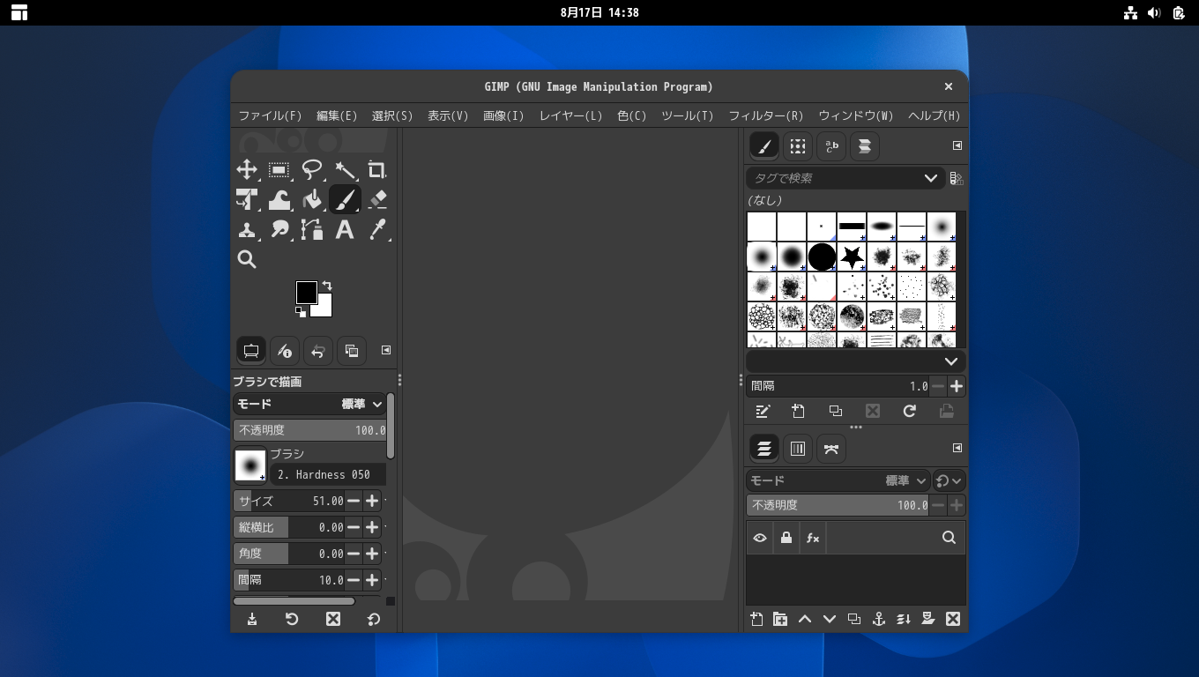Increase brush サイズ with plus button

pyautogui.click(x=372, y=501)
